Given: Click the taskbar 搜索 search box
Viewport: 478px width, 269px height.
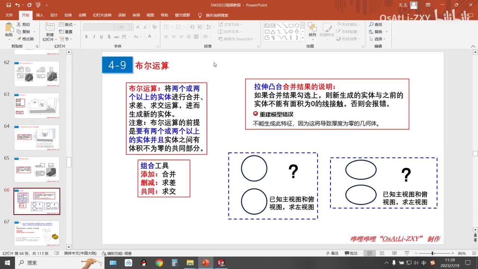Looking at the screenshot, I should click(x=60, y=263).
